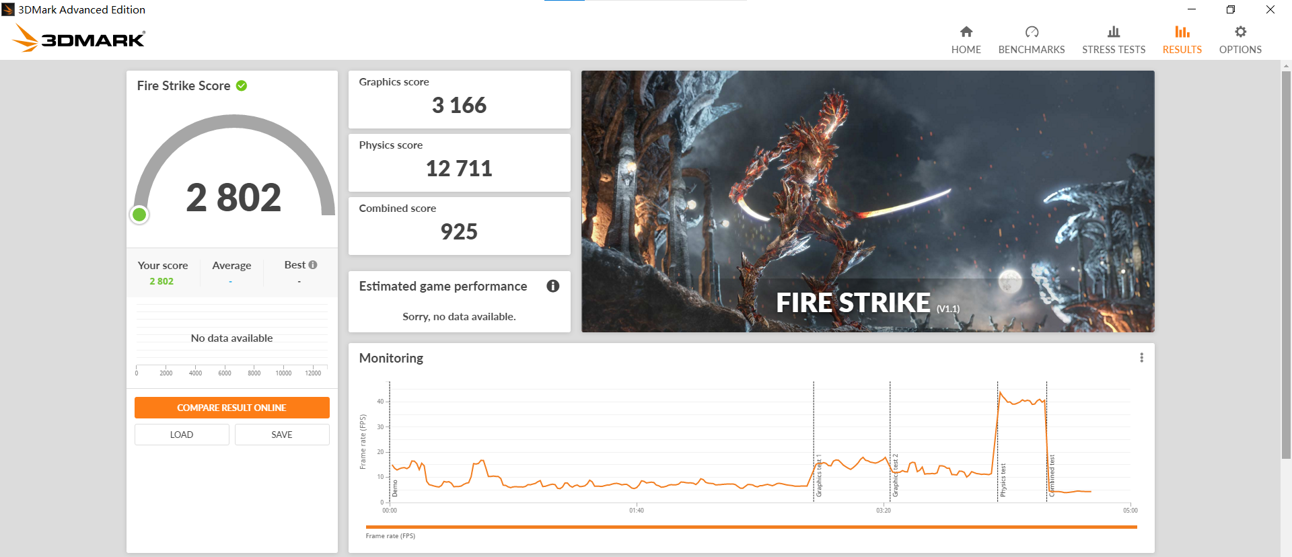Click the Demo marker on chart
This screenshot has height=557, width=1292.
(x=395, y=488)
